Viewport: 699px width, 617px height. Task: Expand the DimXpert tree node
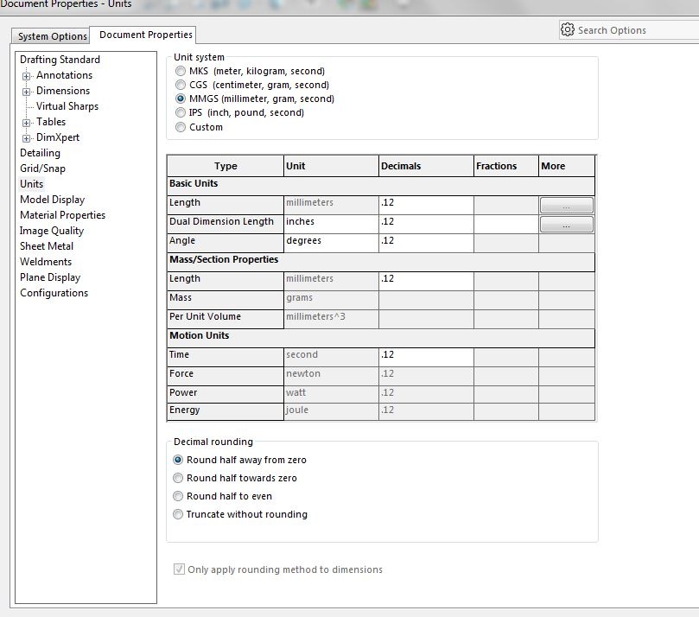[26, 138]
